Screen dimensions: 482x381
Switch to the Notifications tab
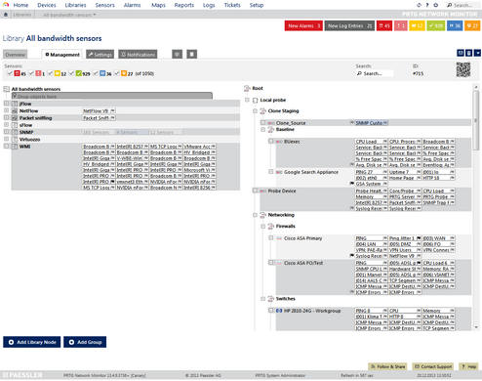(x=138, y=55)
